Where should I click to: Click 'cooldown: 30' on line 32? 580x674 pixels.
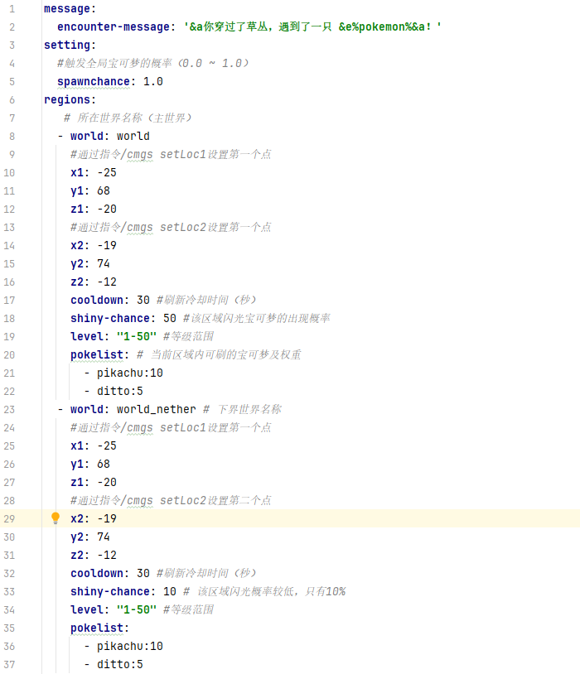tap(110, 573)
